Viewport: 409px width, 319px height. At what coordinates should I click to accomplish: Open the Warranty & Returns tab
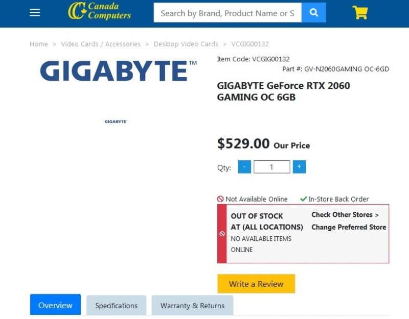[192, 306]
